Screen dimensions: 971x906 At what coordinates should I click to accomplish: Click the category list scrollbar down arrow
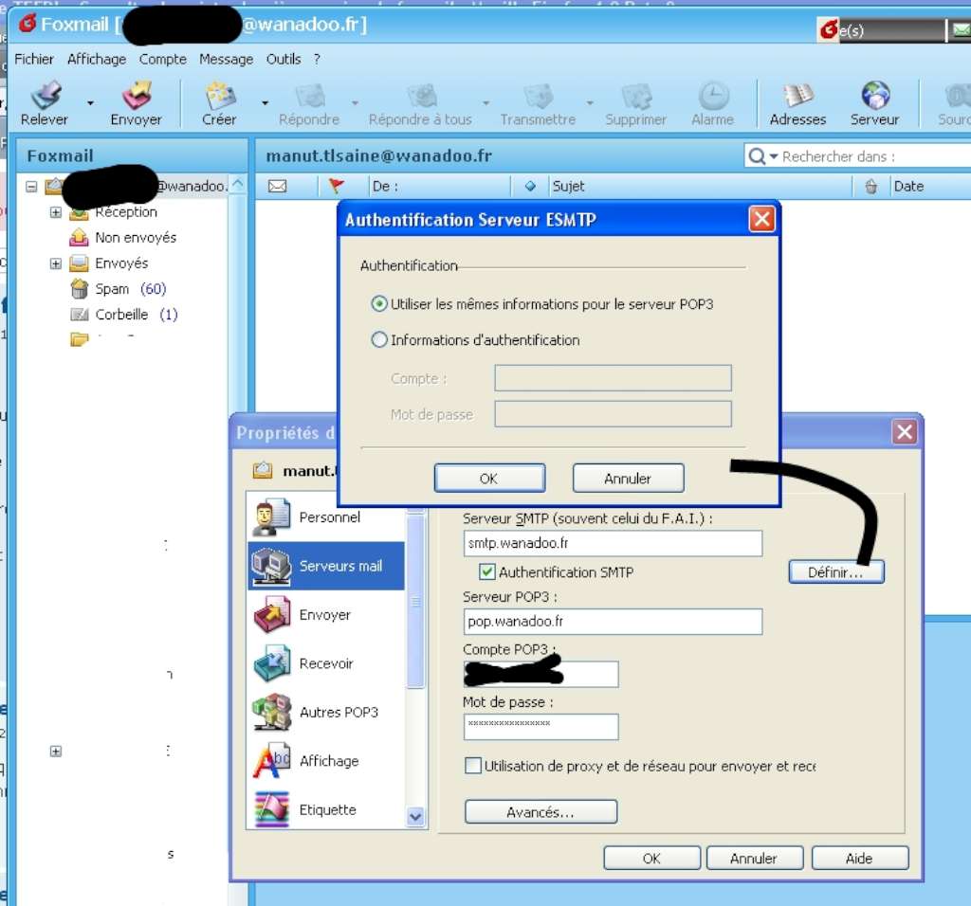pyautogui.click(x=415, y=817)
